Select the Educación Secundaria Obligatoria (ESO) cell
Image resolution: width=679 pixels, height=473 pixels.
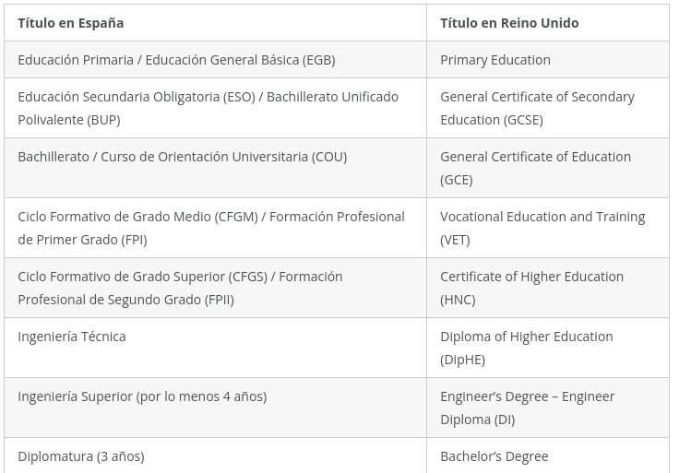click(x=208, y=108)
